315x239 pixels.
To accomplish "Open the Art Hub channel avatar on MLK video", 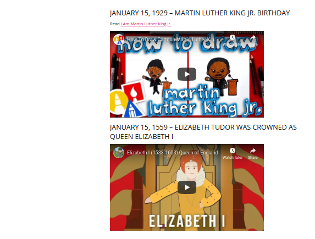I will tap(119, 40).
